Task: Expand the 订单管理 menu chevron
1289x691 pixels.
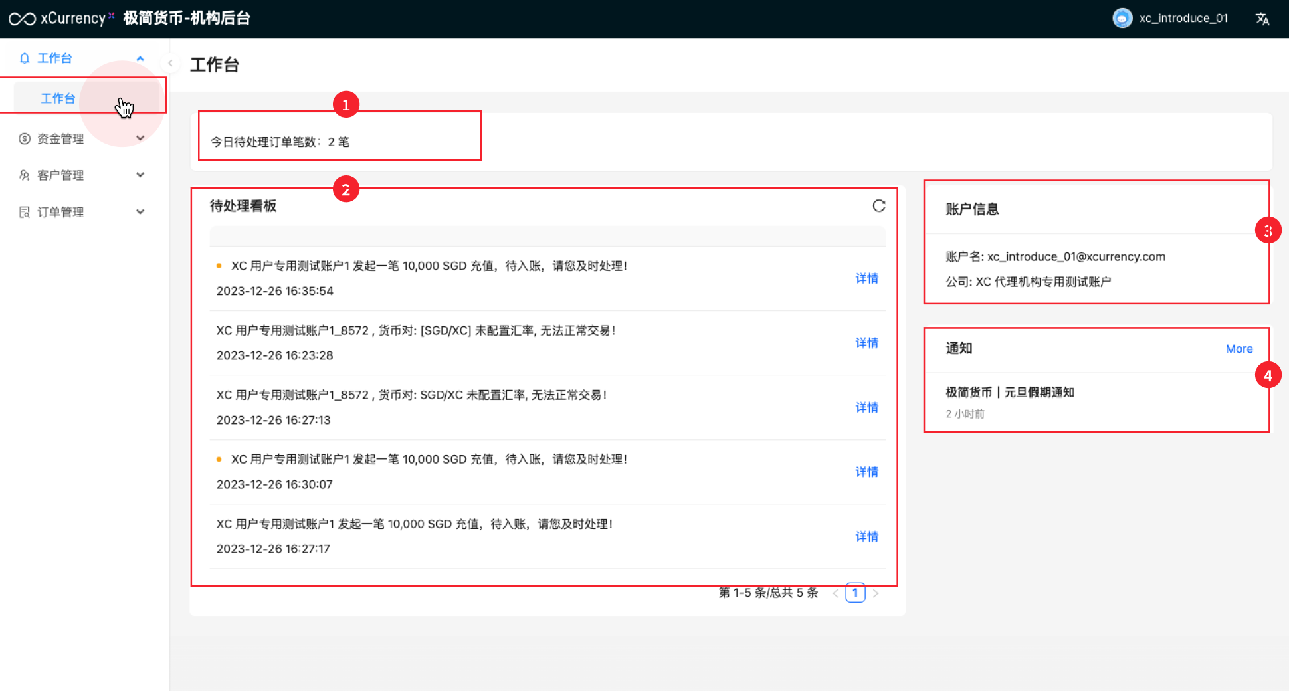Action: tap(140, 212)
